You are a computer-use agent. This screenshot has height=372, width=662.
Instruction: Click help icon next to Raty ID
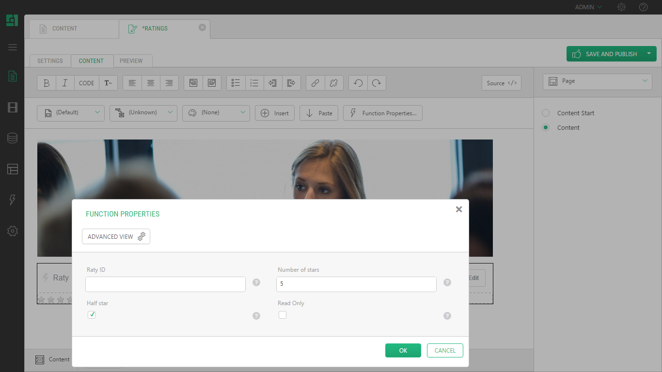pos(256,282)
